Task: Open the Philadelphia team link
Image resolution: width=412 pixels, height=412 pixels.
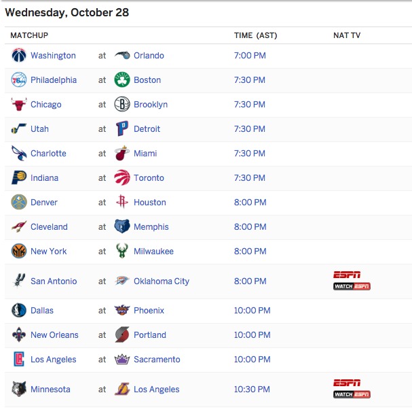Action: [x=54, y=80]
